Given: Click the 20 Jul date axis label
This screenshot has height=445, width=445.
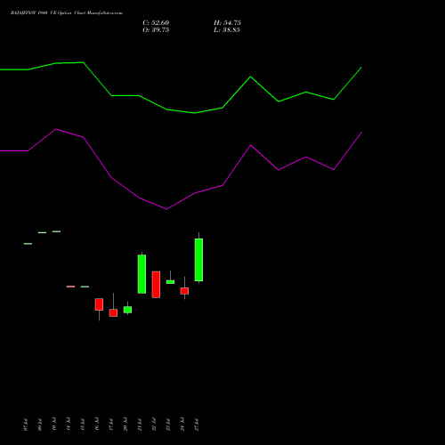Looking at the screenshot, I should 125,425.
